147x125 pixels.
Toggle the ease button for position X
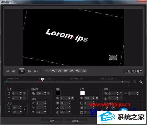coord(24,93)
